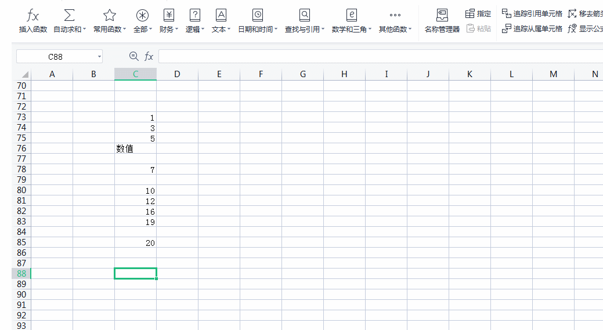
Task: Open the Insert Function (插入函数) dialog
Action: 33,21
